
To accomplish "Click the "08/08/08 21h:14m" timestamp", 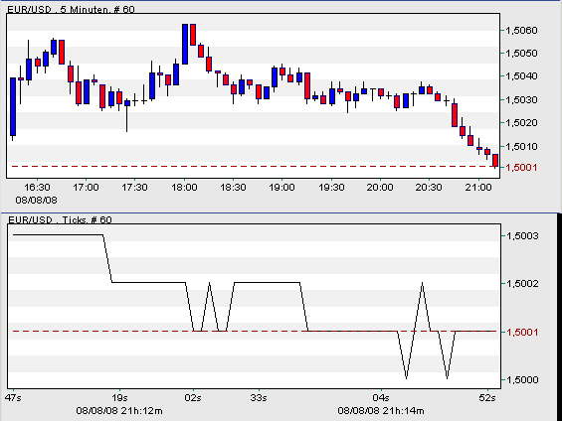I will [381, 411].
